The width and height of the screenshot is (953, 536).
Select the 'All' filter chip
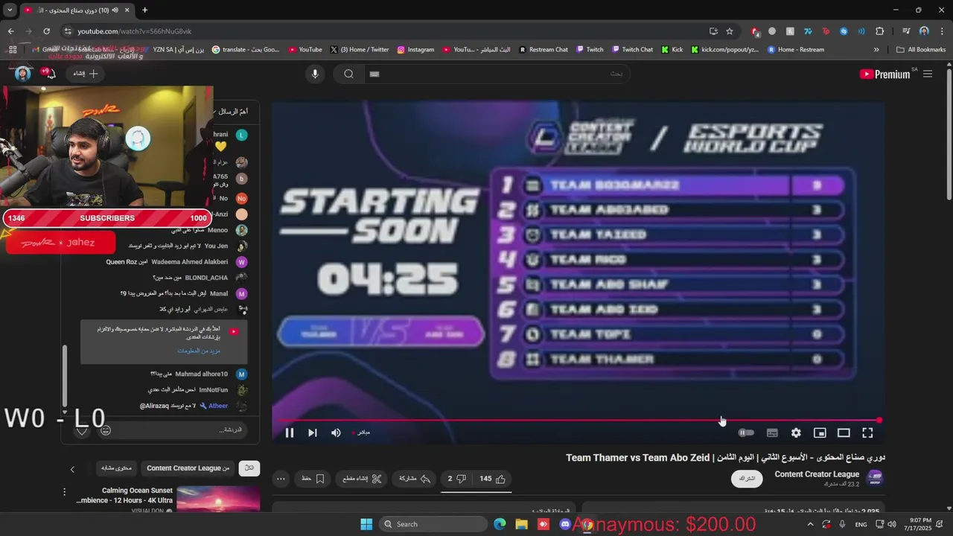(x=249, y=468)
